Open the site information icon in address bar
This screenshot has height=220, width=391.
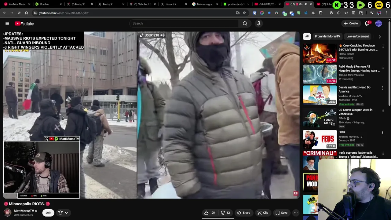(x=35, y=13)
